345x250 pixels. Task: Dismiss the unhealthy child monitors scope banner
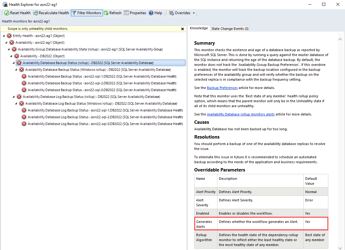tap(183, 29)
